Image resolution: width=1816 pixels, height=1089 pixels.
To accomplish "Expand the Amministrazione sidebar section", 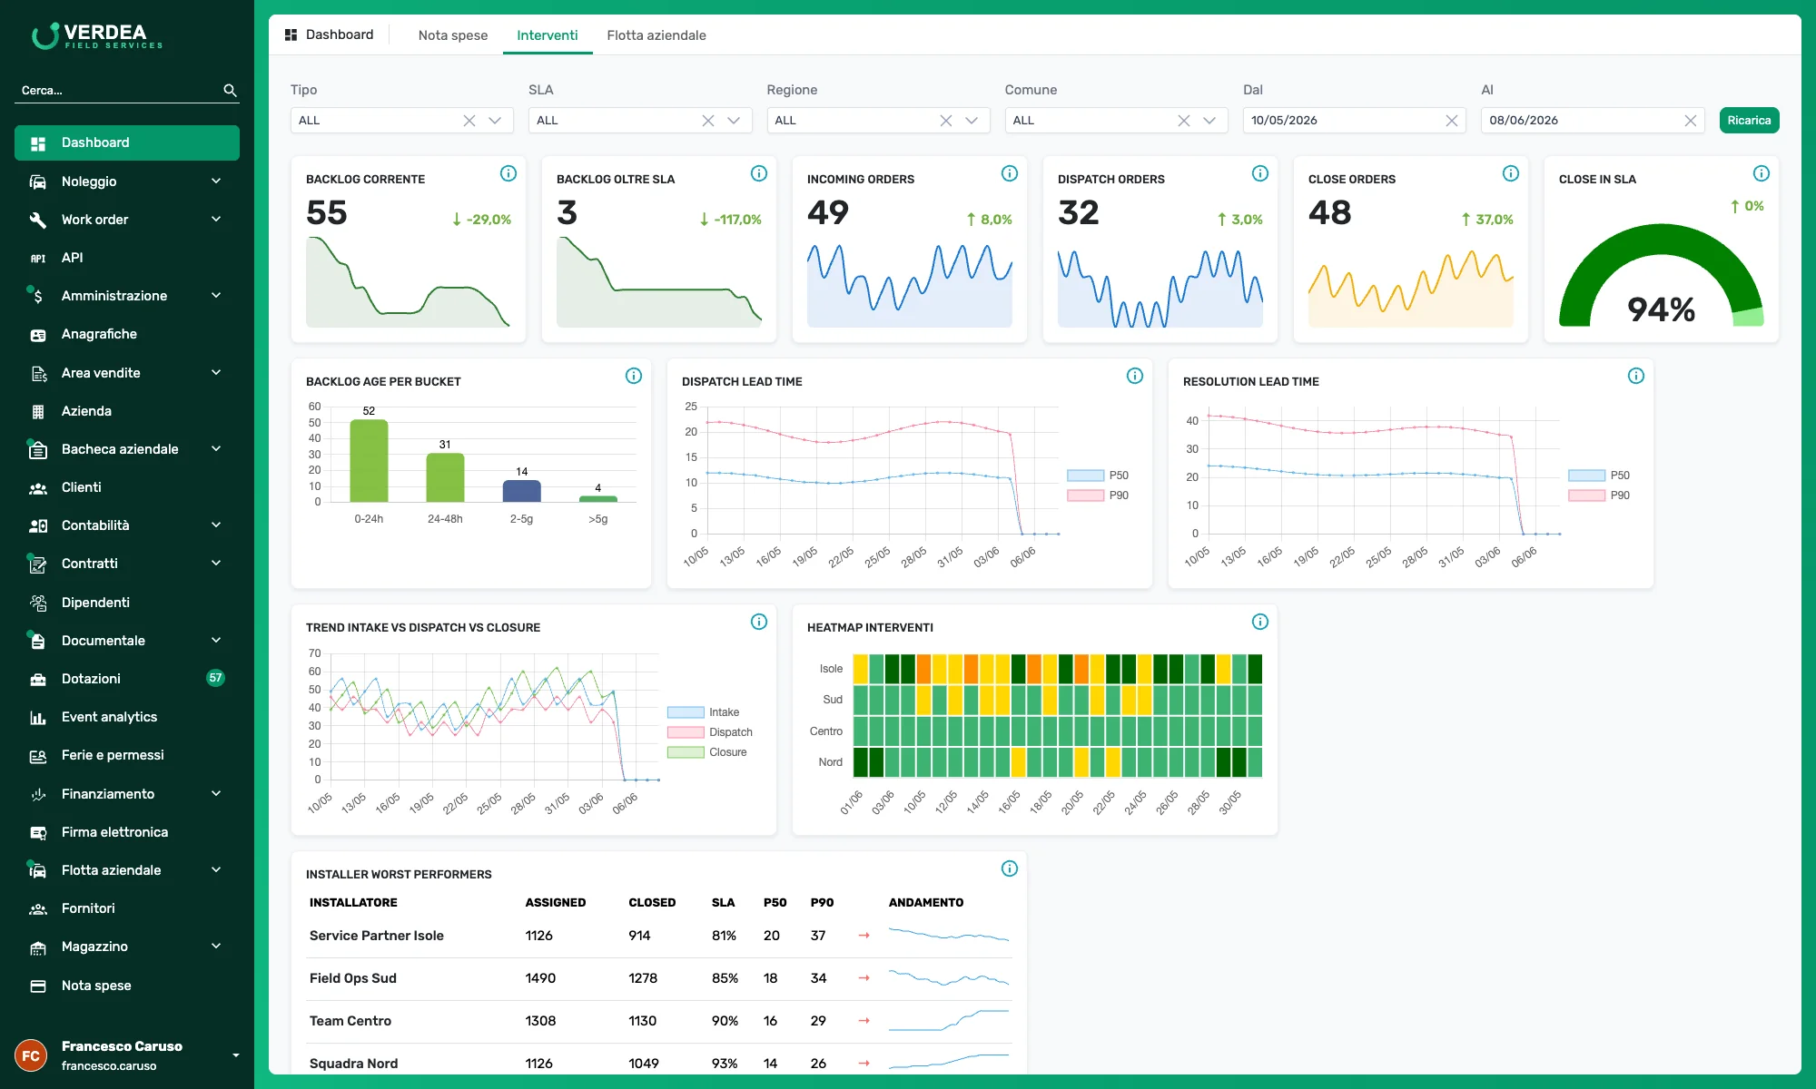I will (216, 296).
